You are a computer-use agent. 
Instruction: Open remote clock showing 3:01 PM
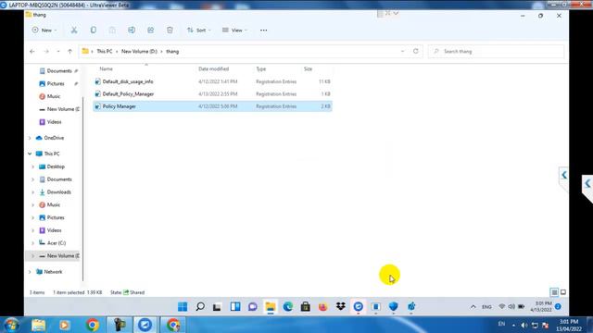pos(541,306)
